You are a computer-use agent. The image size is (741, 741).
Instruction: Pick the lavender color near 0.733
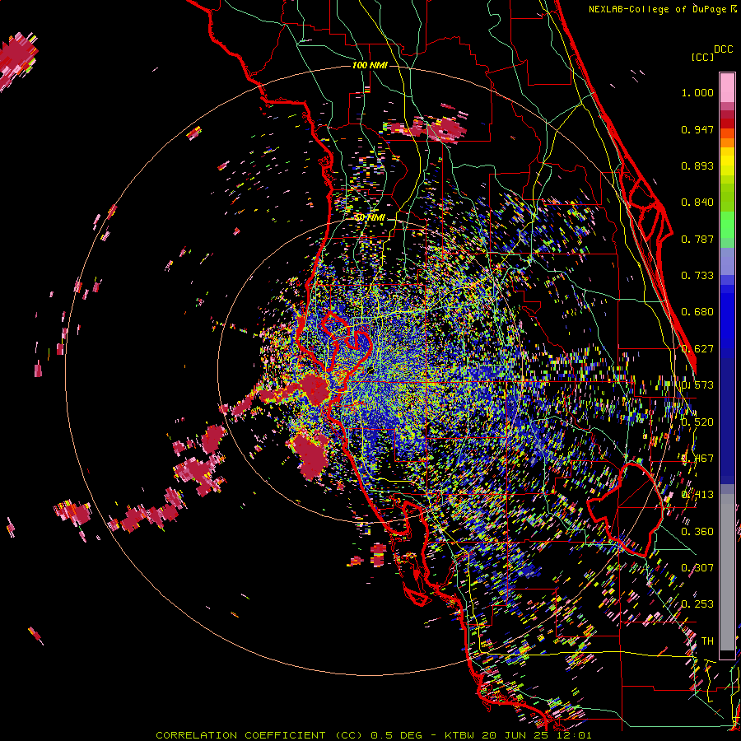point(727,261)
